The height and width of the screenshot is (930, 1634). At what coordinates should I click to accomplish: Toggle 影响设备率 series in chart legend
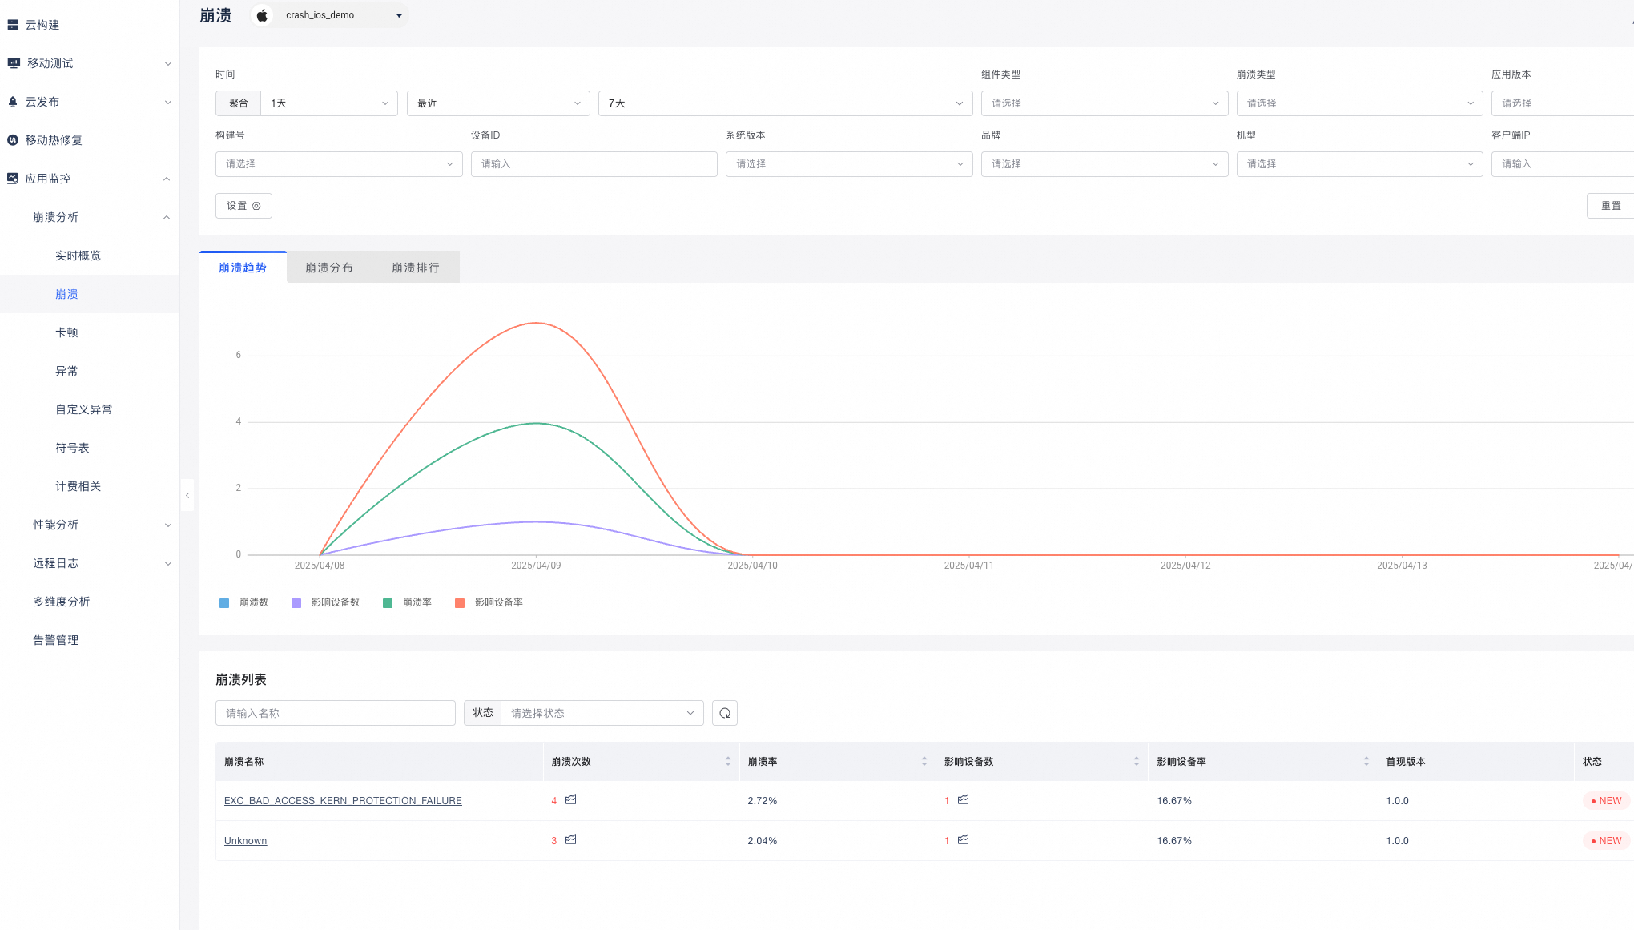(489, 602)
